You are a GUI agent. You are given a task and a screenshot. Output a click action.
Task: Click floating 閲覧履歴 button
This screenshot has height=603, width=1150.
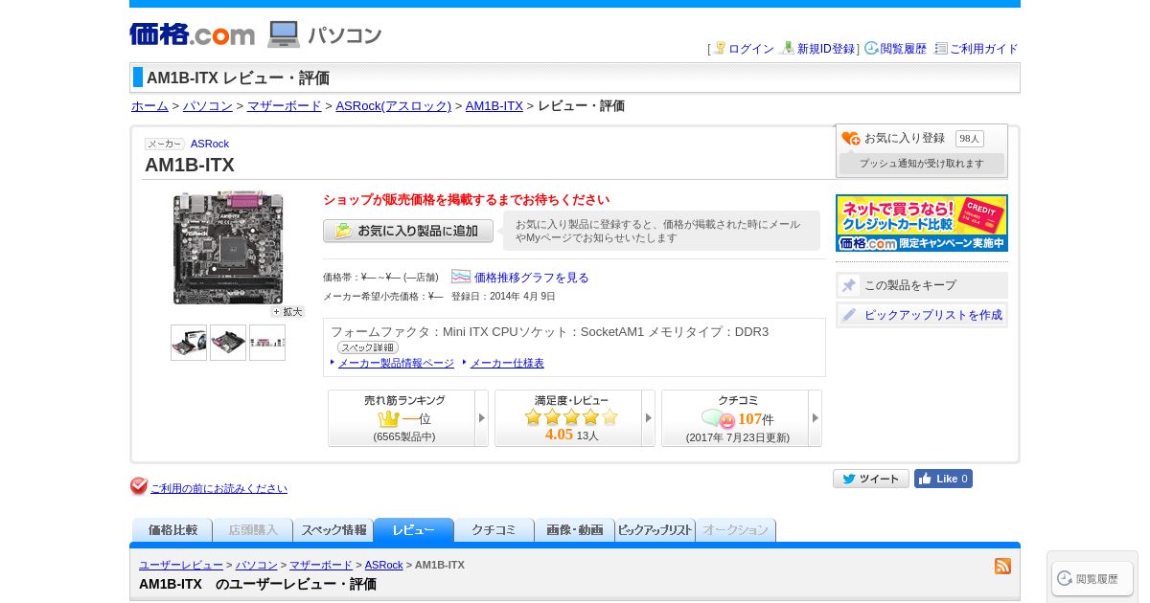coord(1092,578)
